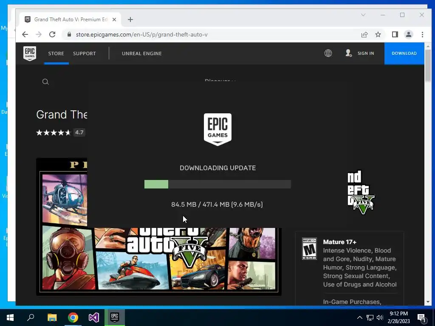Image resolution: width=435 pixels, height=326 pixels.
Task: Click the Epic Games launcher splash logo
Action: [x=218, y=129]
